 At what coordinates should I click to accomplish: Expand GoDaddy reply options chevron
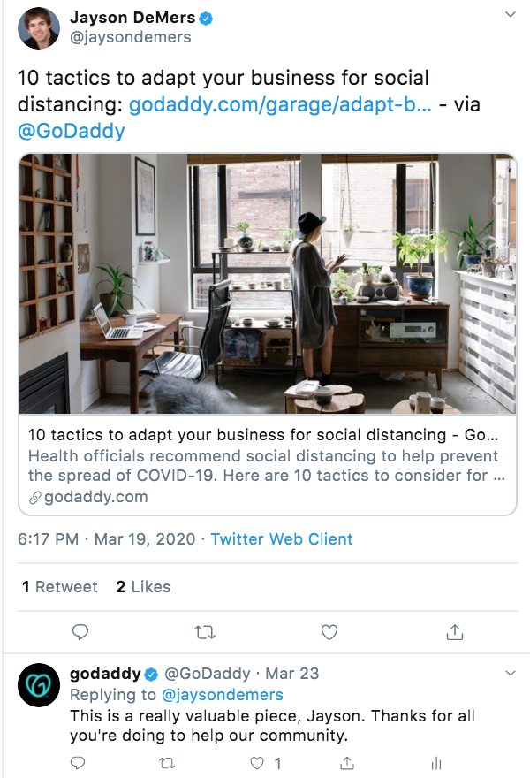click(510, 674)
